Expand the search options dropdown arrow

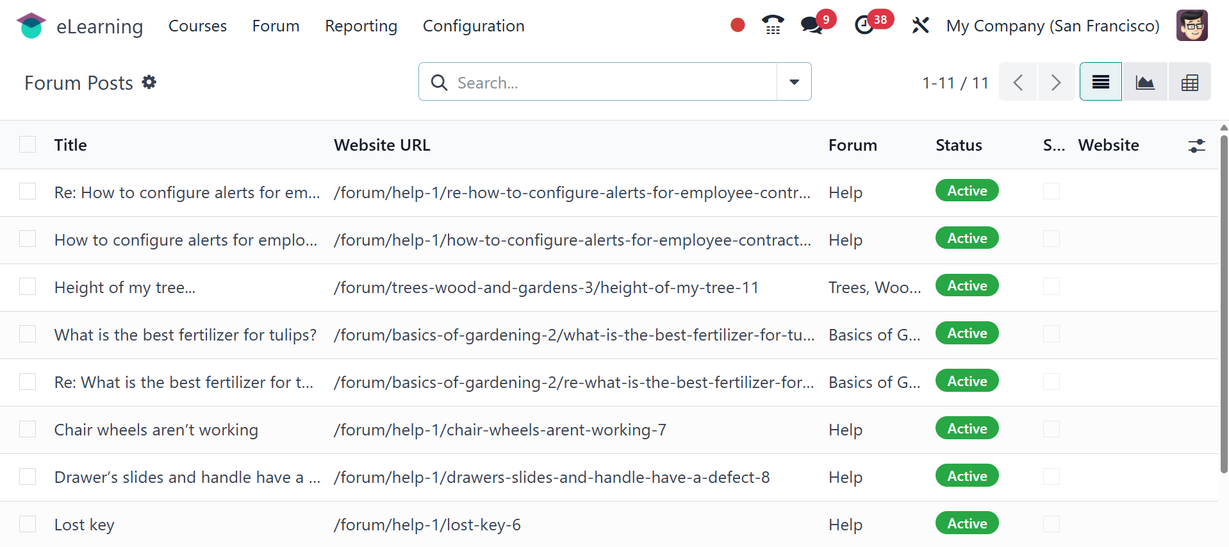tap(794, 82)
